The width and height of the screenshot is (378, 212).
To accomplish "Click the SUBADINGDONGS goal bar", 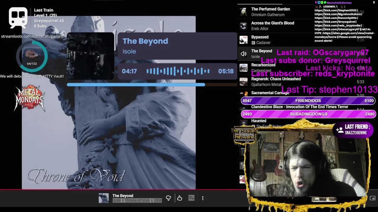I will [308, 114].
